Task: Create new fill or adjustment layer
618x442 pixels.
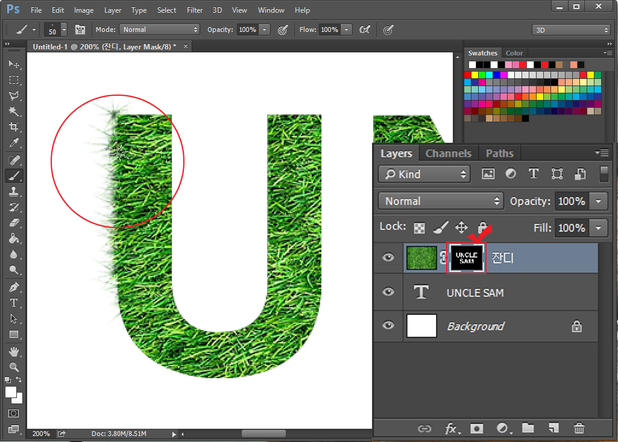Action: pyautogui.click(x=503, y=428)
